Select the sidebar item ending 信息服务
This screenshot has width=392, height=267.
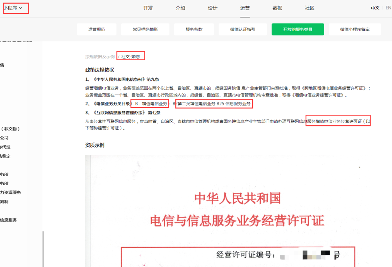8,220
